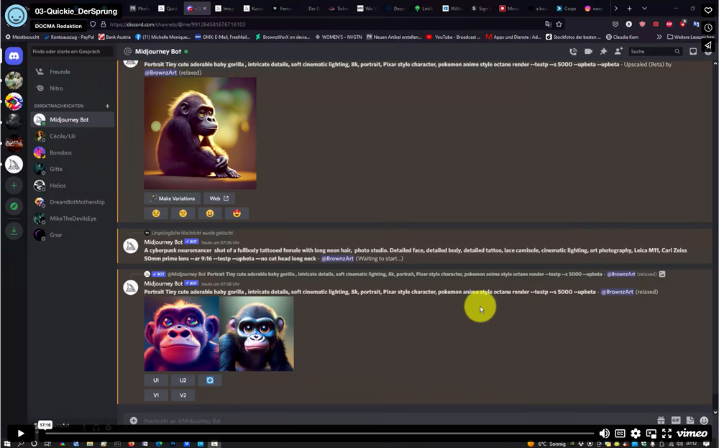The width and height of the screenshot is (719, 448).
Task: Open Cécile/Lili conversation
Action: coord(73,136)
